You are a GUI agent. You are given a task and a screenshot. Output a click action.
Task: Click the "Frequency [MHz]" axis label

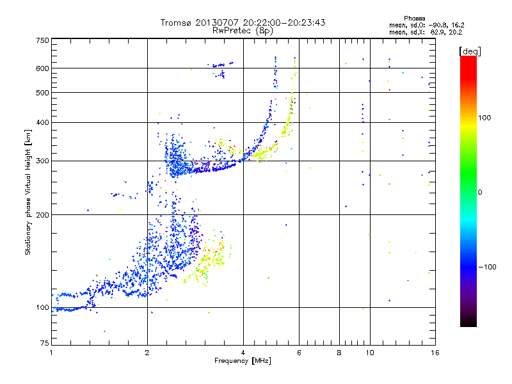[x=243, y=361]
